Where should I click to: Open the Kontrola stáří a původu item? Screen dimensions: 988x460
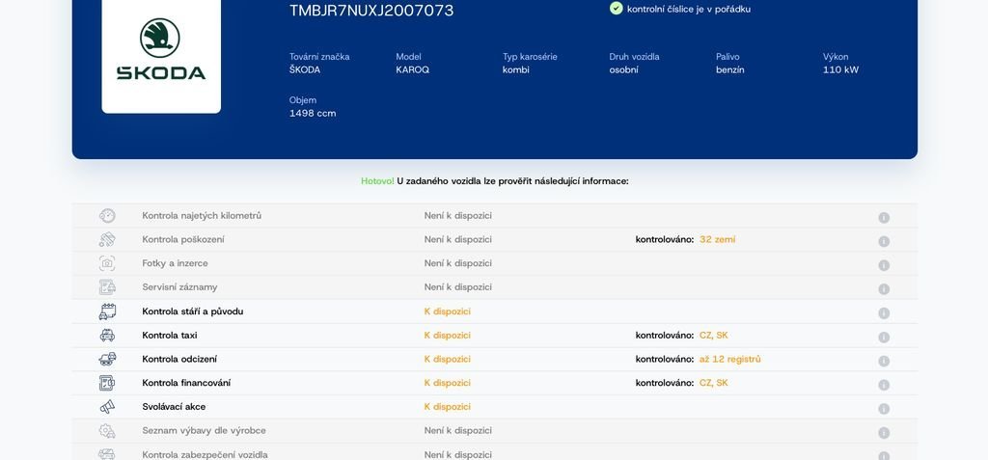point(192,311)
